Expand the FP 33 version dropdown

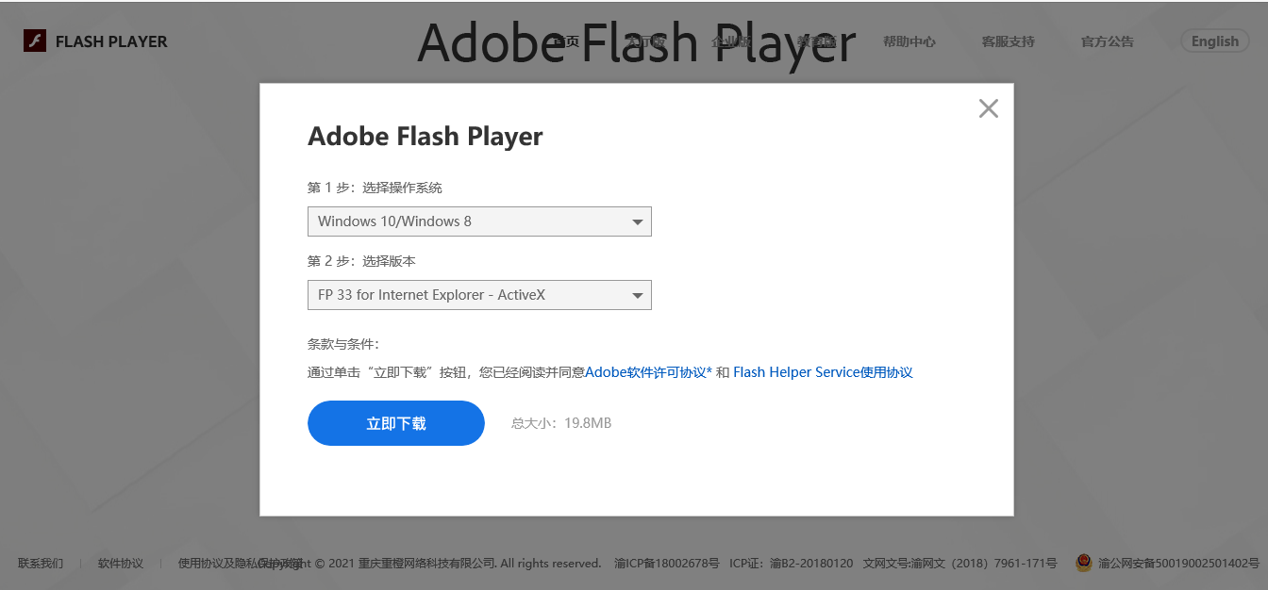pos(479,295)
